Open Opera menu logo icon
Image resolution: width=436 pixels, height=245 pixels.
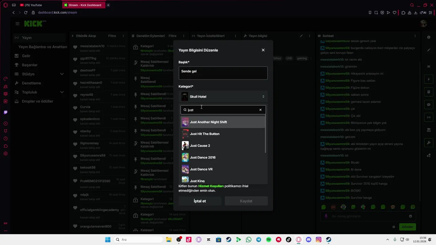point(5,5)
